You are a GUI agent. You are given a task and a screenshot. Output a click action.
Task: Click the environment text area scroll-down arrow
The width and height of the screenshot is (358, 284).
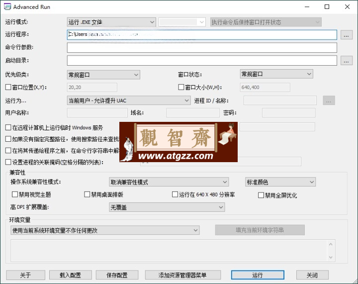331,257
